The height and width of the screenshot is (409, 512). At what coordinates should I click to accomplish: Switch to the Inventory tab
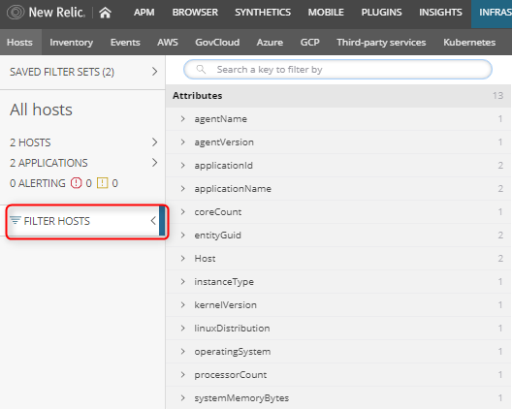click(72, 42)
